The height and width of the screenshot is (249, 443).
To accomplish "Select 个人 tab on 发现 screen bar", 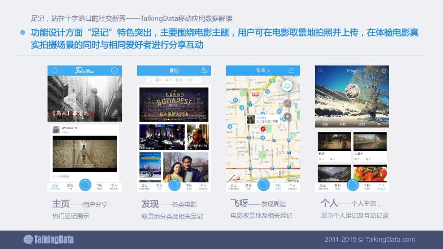I will click(204, 187).
